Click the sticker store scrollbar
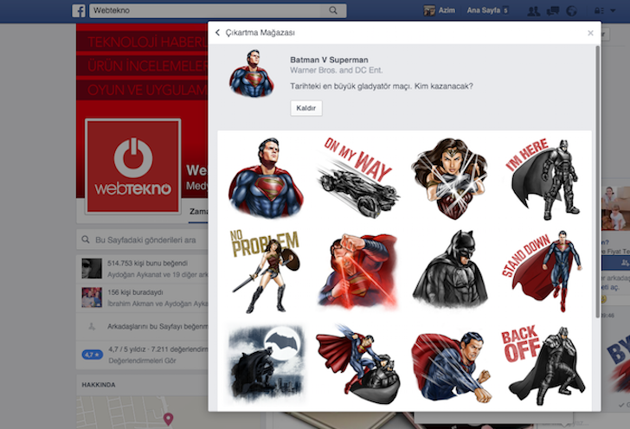This screenshot has width=630, height=429. 597,181
